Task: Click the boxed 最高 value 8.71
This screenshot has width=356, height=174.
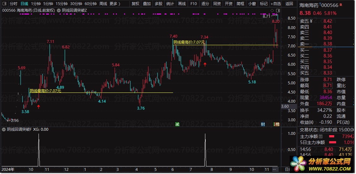Action: 328,86
